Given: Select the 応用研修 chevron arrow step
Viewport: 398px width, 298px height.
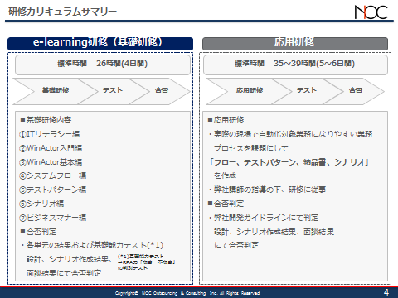Looking at the screenshot, I should point(249,91).
